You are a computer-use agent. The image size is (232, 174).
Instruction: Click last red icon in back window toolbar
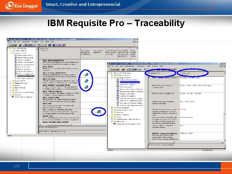coord(63,45)
